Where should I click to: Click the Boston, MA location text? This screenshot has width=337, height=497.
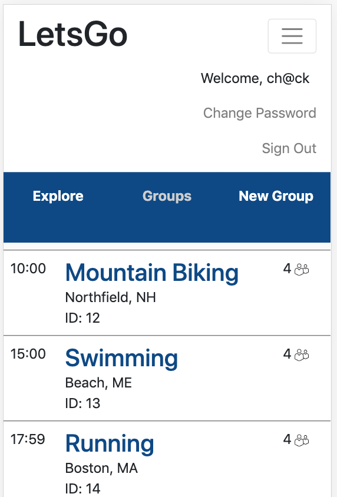point(101,468)
